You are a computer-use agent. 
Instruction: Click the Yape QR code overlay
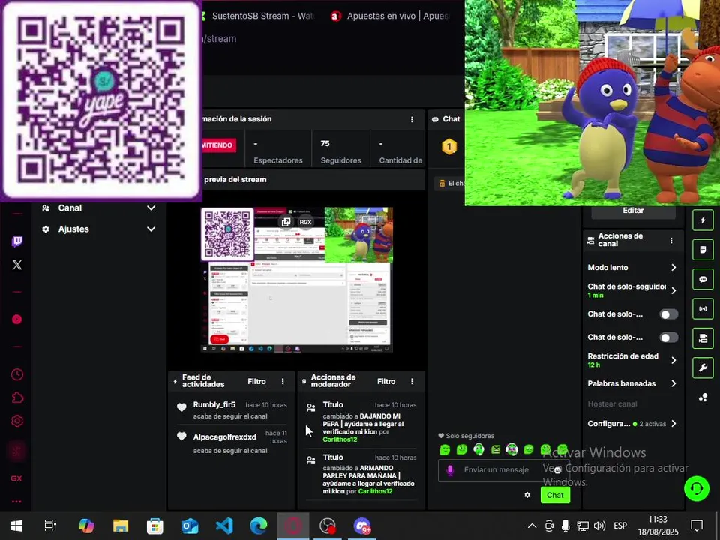click(x=101, y=100)
